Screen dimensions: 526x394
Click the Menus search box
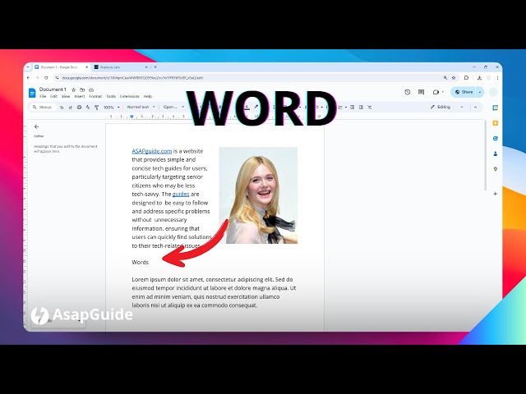coord(43,108)
